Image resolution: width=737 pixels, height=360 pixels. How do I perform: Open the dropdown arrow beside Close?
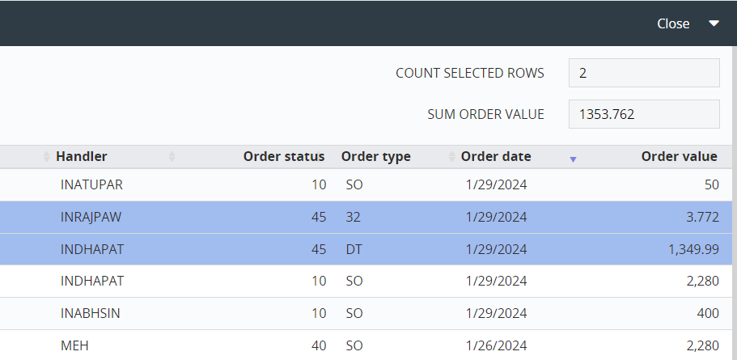tap(714, 23)
